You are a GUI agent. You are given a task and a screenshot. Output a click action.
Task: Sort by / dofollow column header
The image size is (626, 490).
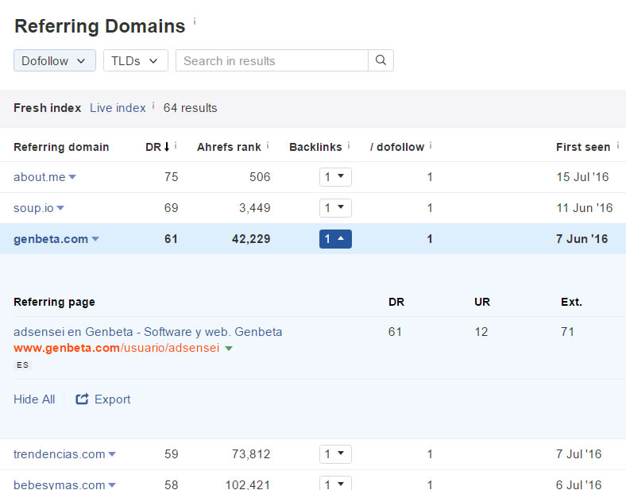tap(397, 147)
